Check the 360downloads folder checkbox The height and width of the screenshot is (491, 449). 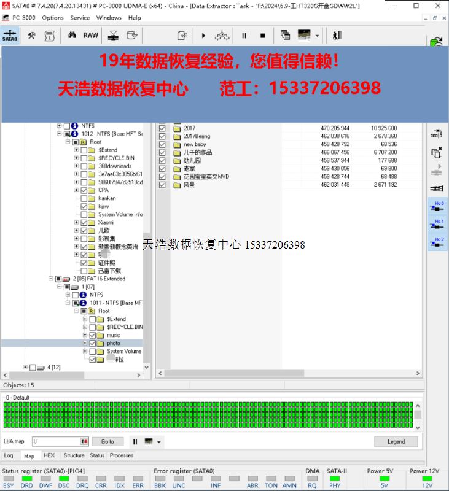pos(84,166)
